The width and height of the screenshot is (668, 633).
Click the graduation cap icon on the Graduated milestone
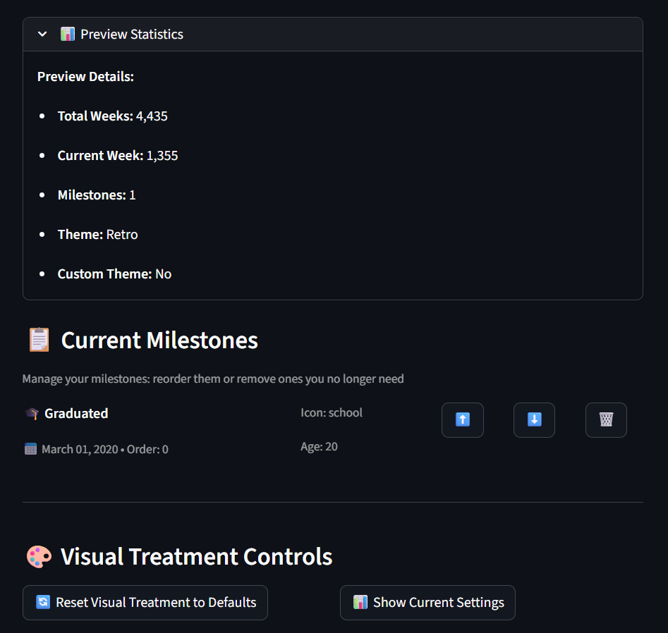(30, 413)
